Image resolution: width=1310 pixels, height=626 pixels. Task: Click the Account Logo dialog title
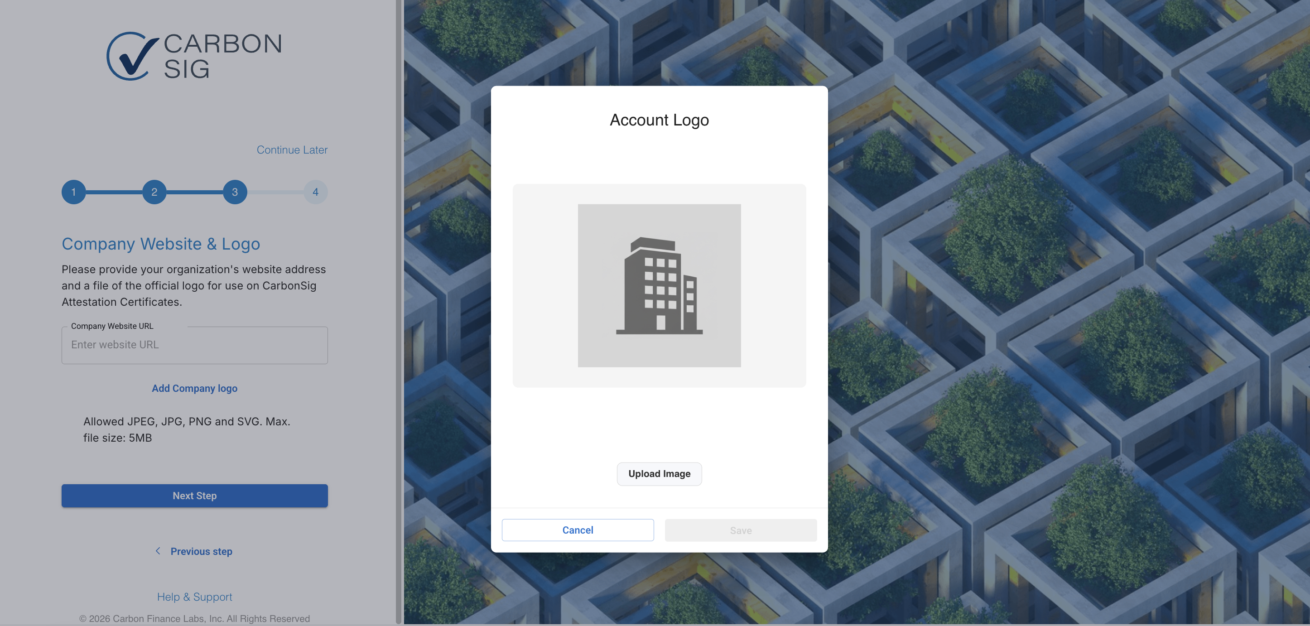pyautogui.click(x=659, y=120)
